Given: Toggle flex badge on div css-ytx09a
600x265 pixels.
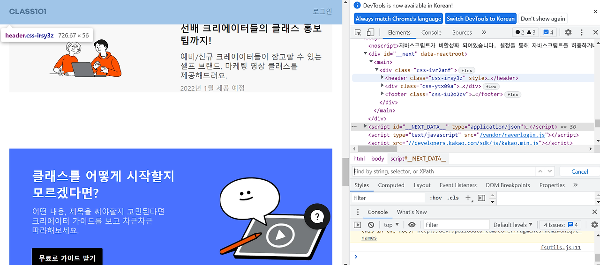Looking at the screenshot, I should (x=491, y=86).
